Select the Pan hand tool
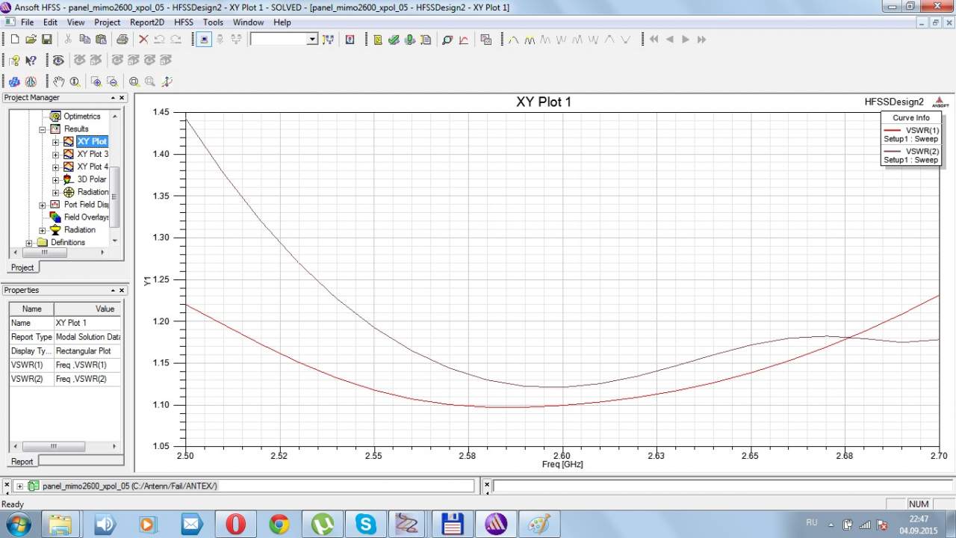The height and width of the screenshot is (538, 956). (x=58, y=81)
